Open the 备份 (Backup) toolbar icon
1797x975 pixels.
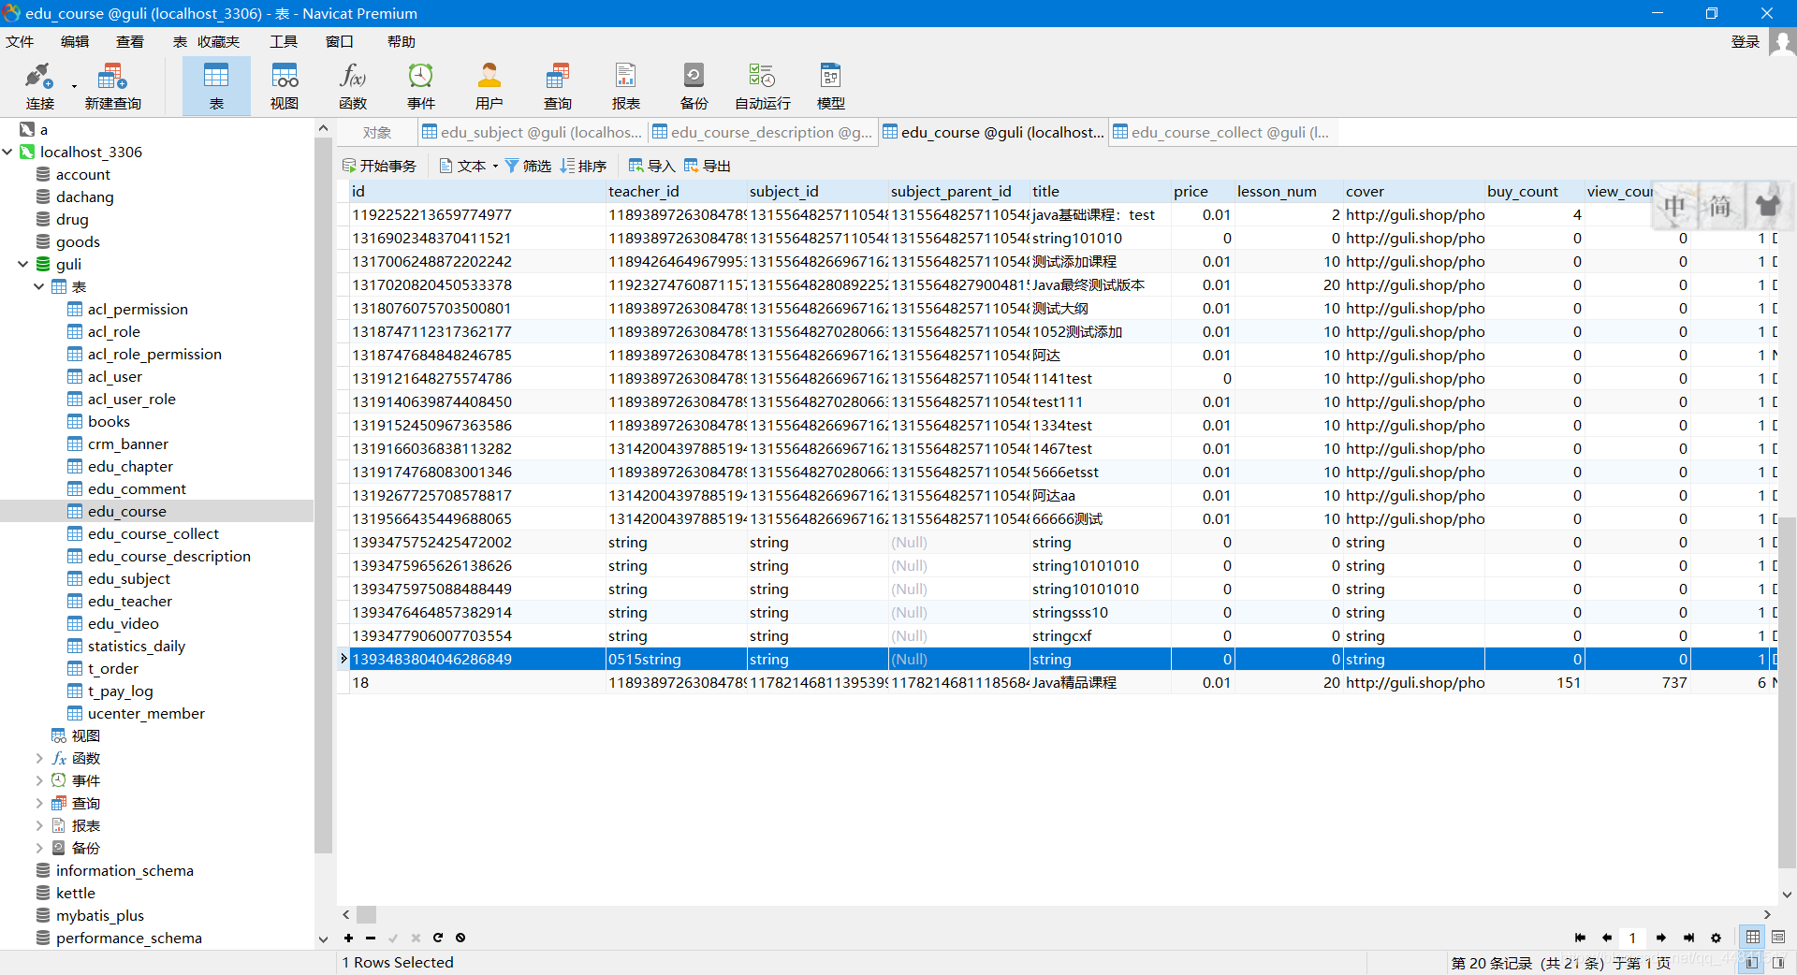tap(694, 86)
